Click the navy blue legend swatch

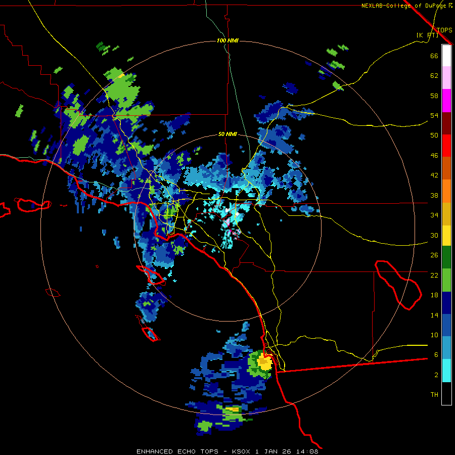click(446, 303)
